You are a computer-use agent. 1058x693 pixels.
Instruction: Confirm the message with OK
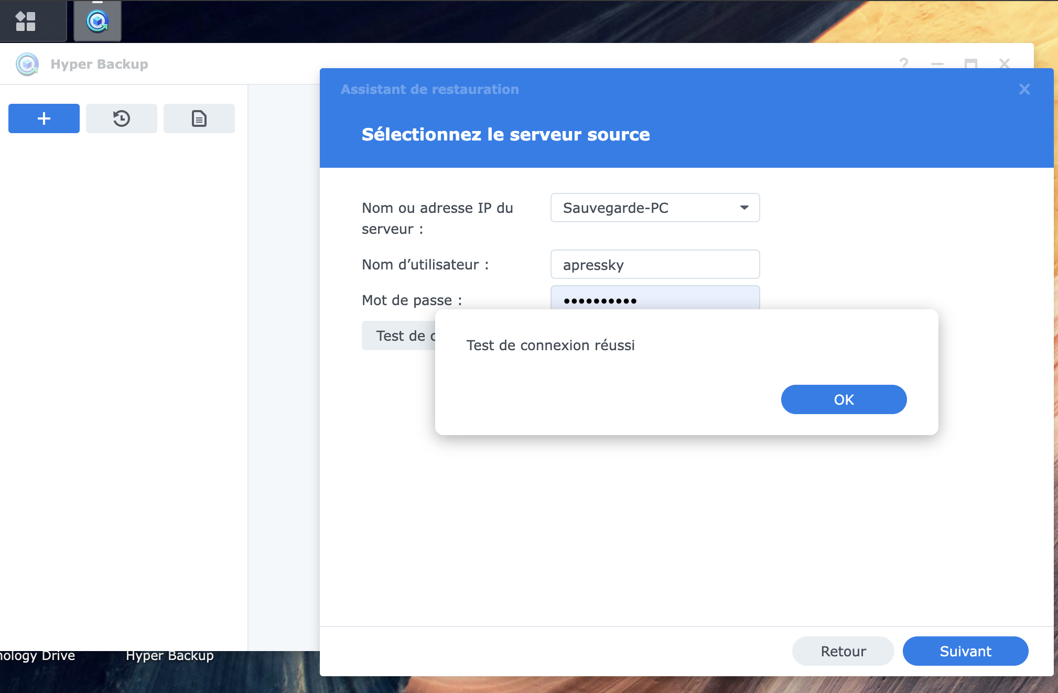[844, 399]
